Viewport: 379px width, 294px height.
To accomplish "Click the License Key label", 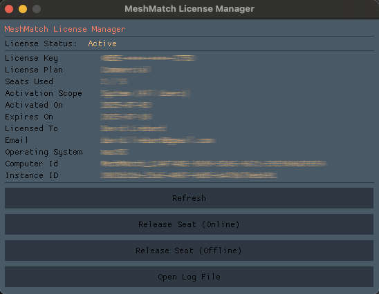I will pyautogui.click(x=31, y=58).
